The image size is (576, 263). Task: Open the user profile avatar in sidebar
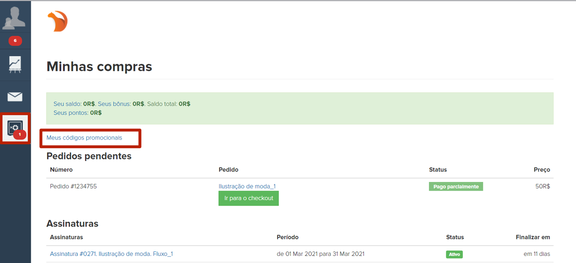coord(15,17)
